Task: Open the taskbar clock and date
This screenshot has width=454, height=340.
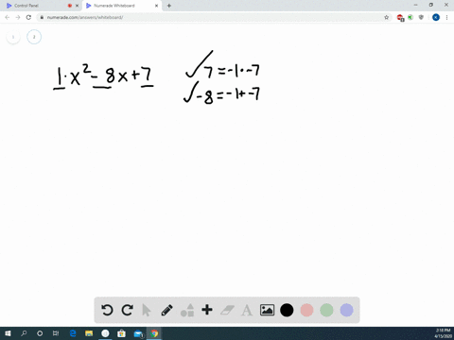Action: pyautogui.click(x=443, y=333)
